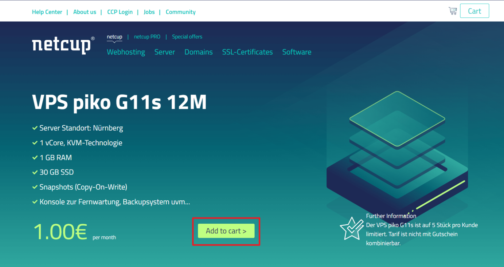This screenshot has width=504, height=267.
Task: Open the Help Center link
Action: pyautogui.click(x=47, y=12)
